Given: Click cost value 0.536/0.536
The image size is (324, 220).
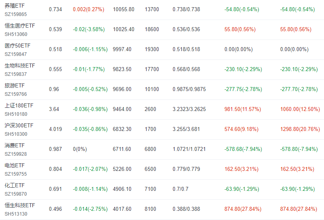Looking at the screenshot, I should 187,29.
